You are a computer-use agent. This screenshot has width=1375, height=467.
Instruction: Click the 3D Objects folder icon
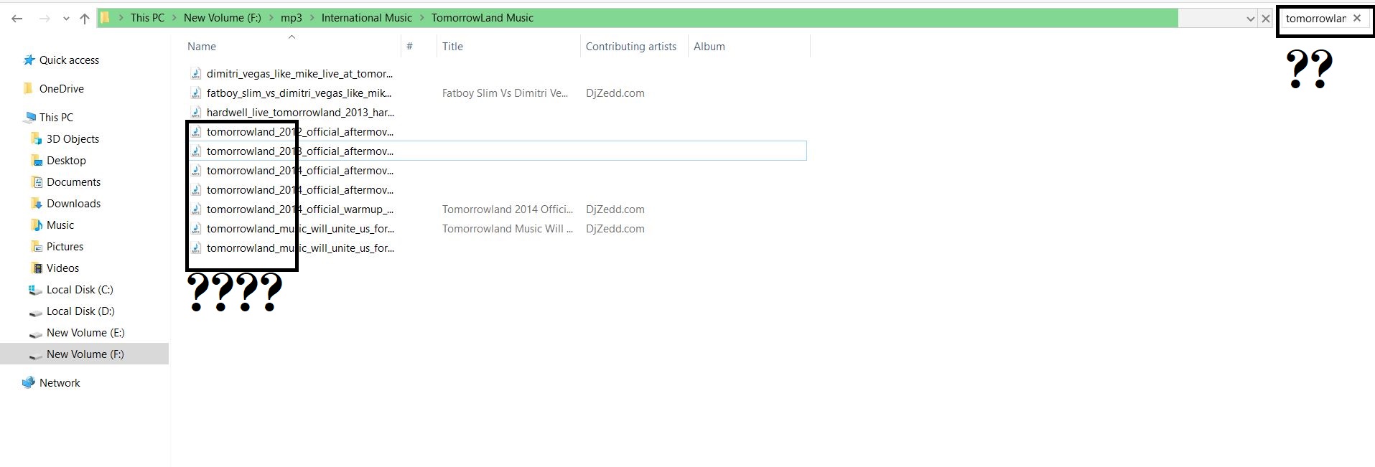[x=37, y=139]
